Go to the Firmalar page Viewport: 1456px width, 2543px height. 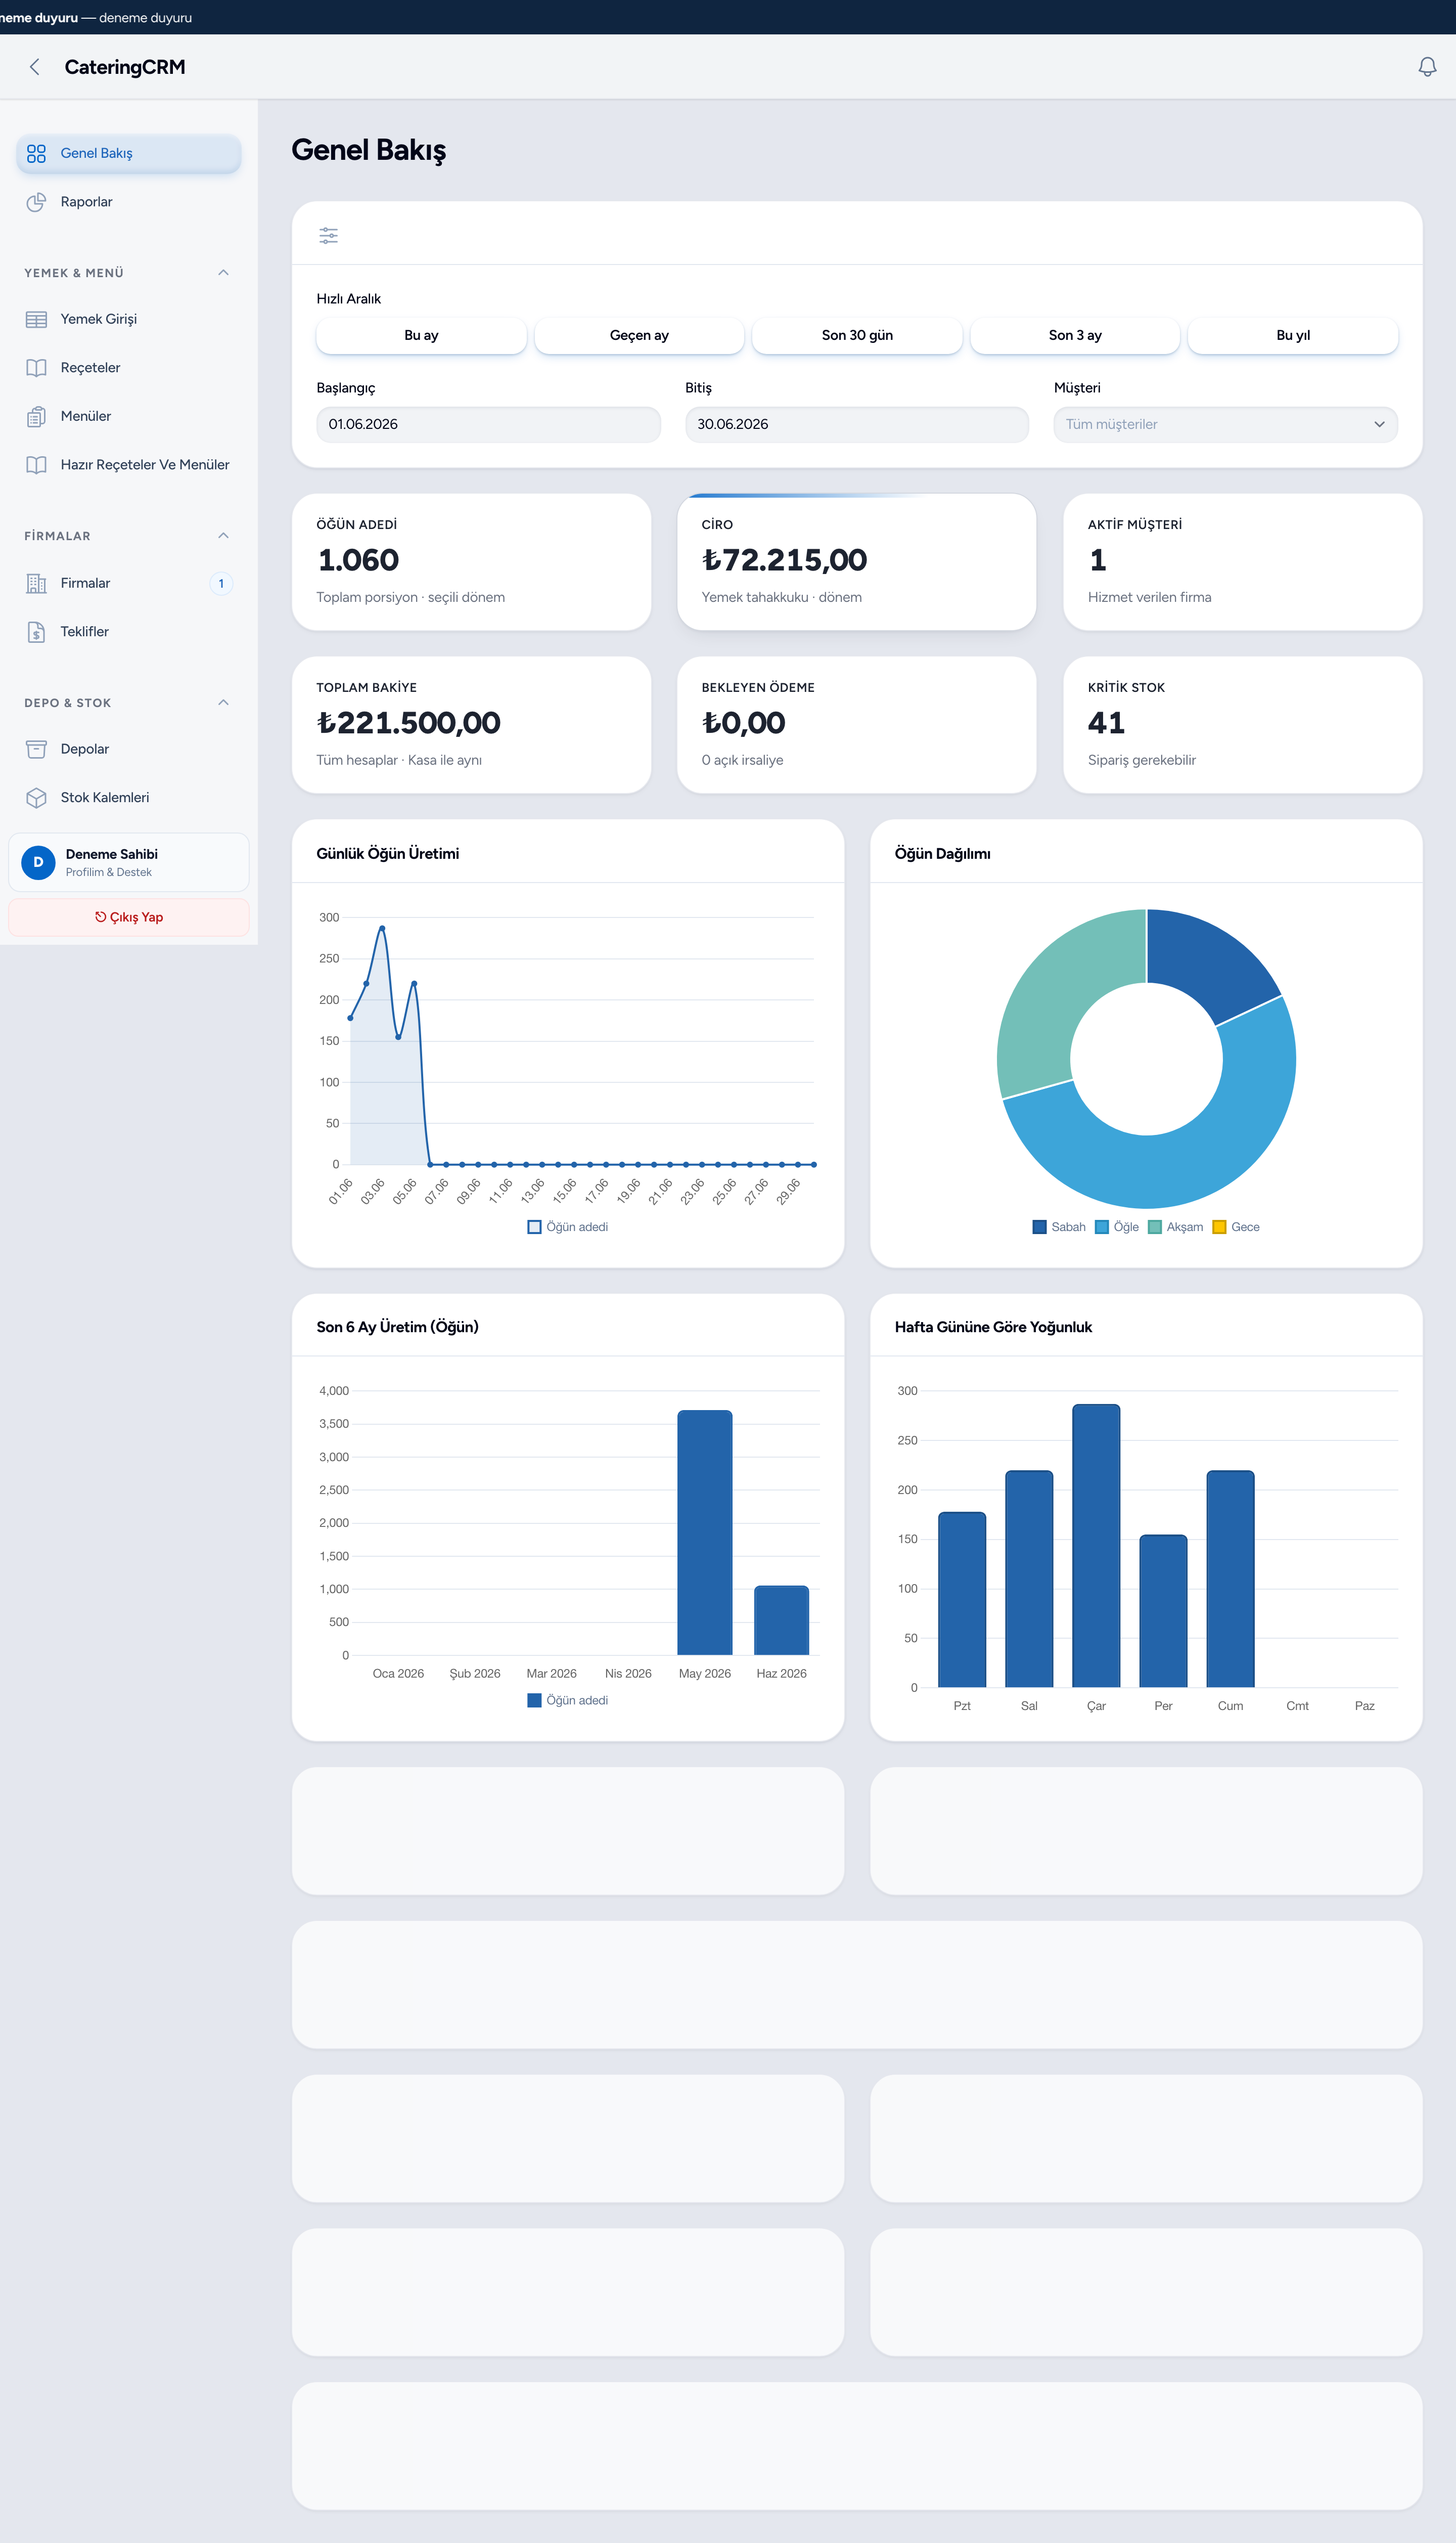(129, 583)
